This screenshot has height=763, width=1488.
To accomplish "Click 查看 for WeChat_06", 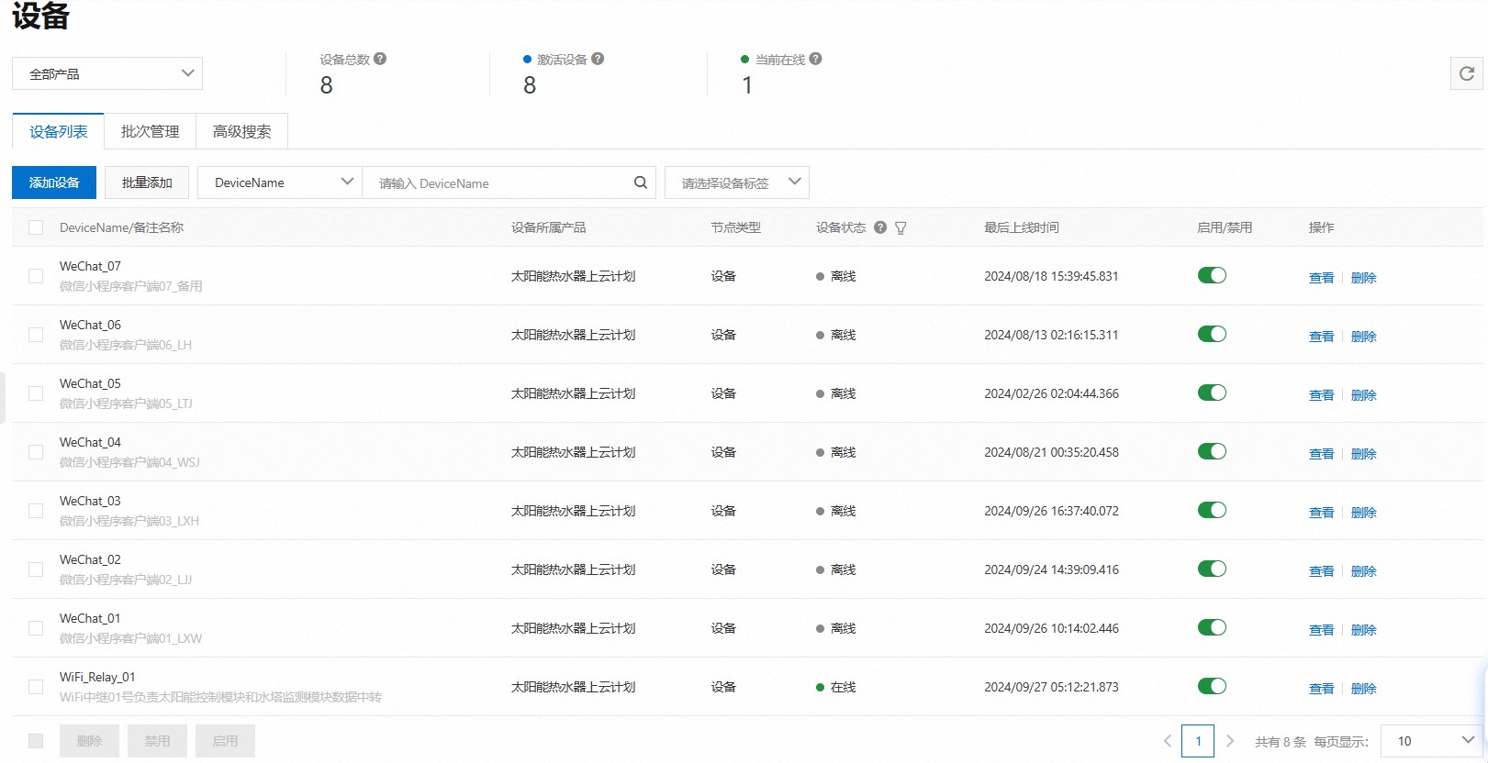I will click(1321, 336).
